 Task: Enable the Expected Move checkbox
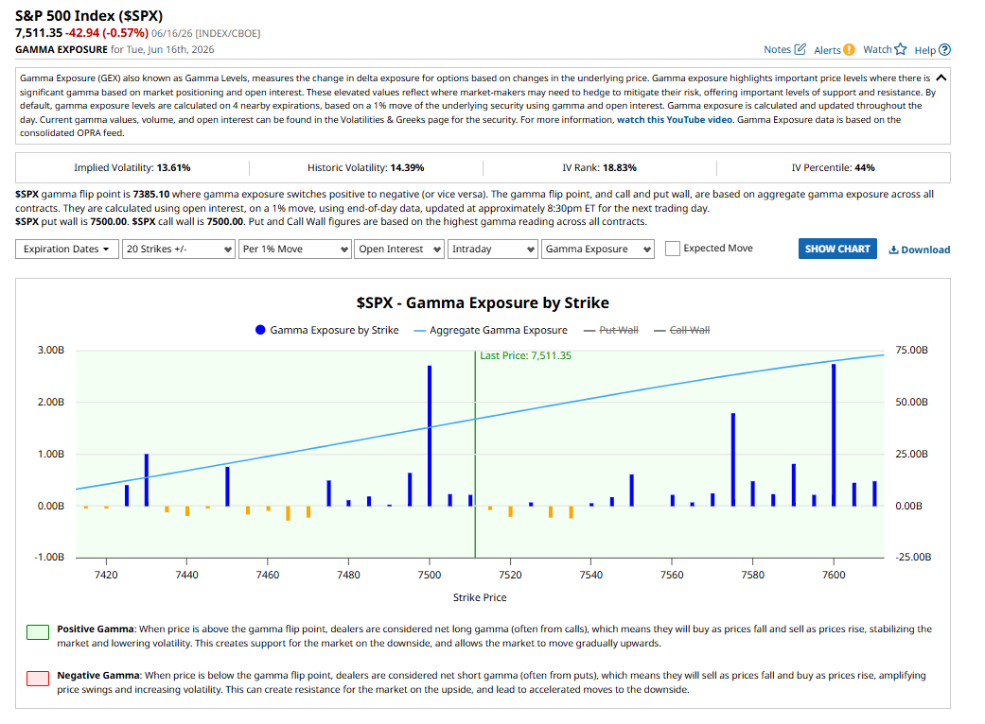(672, 249)
